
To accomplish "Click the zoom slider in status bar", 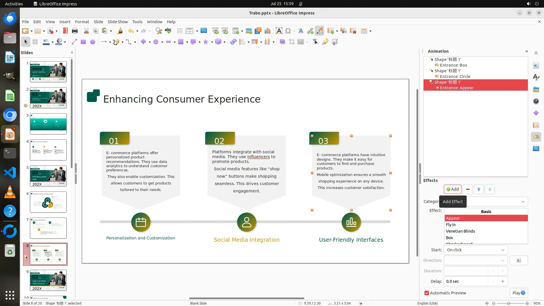I will 509,303.
